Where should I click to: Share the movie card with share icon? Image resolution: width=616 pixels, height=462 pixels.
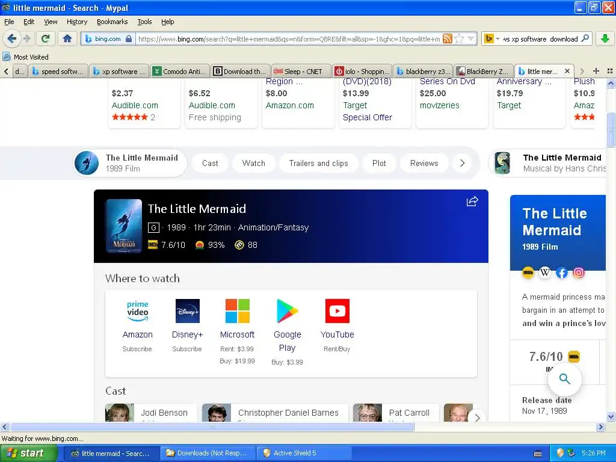pyautogui.click(x=472, y=202)
